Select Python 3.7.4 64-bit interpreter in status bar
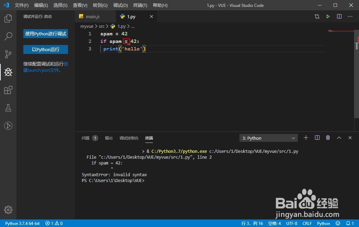Screen dimensions: 359x227 tap(22, 223)
